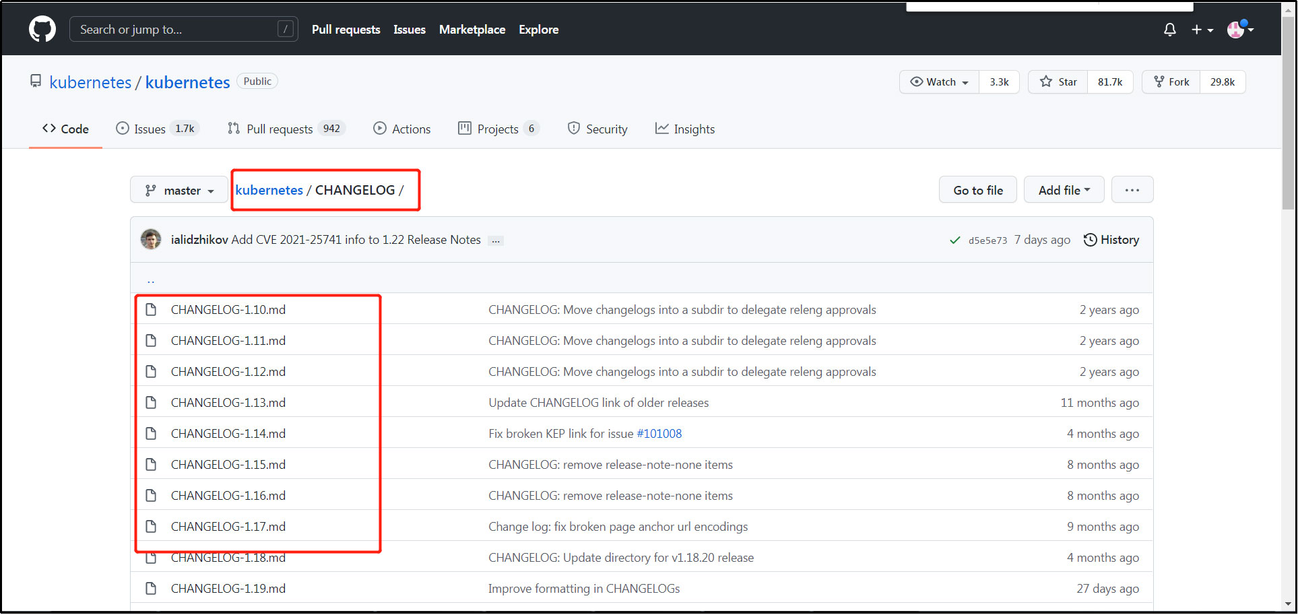Open the Update CHANGELOG link of older releases commit
1298x615 pixels.
(599, 403)
